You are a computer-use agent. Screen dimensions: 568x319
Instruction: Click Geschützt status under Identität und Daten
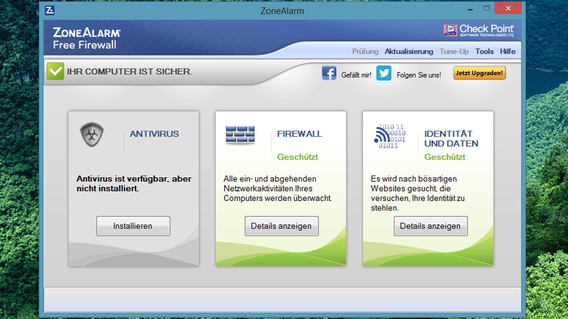pos(444,157)
